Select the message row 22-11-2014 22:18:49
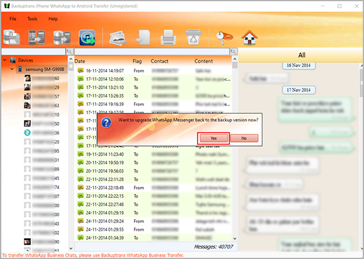Screen dimensions: 364x259 point(154,187)
